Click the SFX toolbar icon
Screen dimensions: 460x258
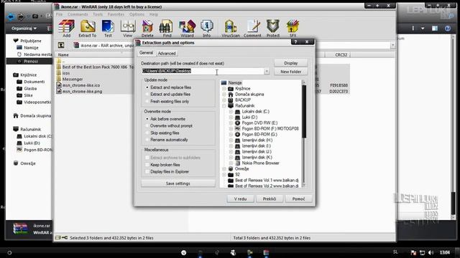[293, 29]
